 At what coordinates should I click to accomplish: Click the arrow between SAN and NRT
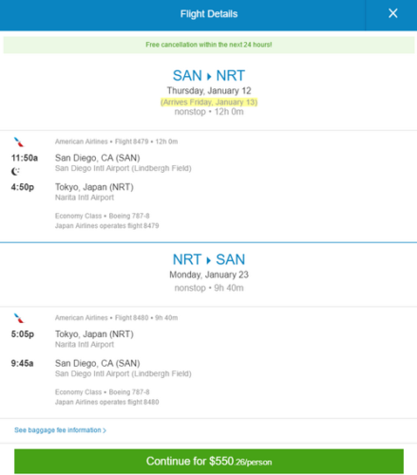click(209, 77)
